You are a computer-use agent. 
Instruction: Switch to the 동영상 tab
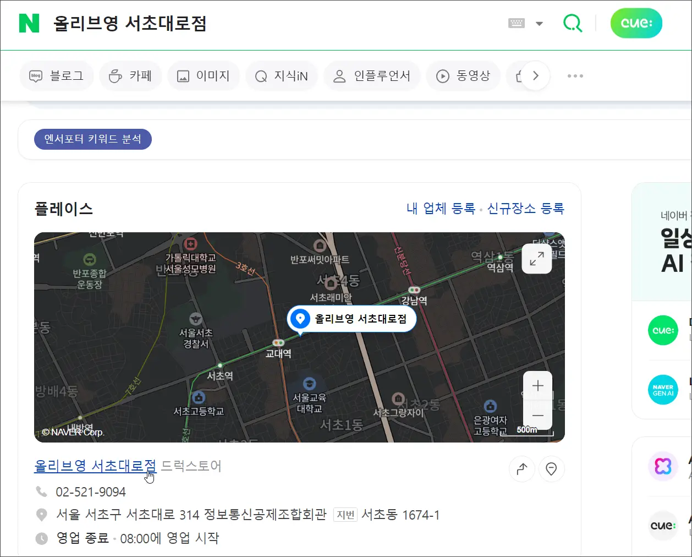click(x=463, y=76)
